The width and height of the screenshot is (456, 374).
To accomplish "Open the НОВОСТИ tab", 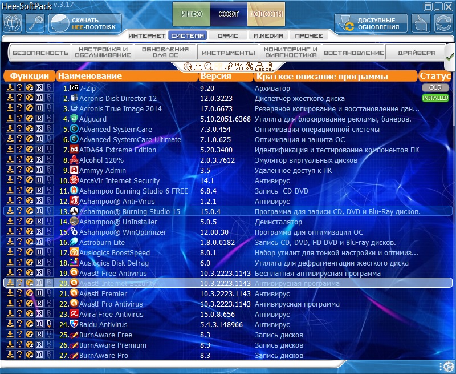I will pyautogui.click(x=266, y=14).
